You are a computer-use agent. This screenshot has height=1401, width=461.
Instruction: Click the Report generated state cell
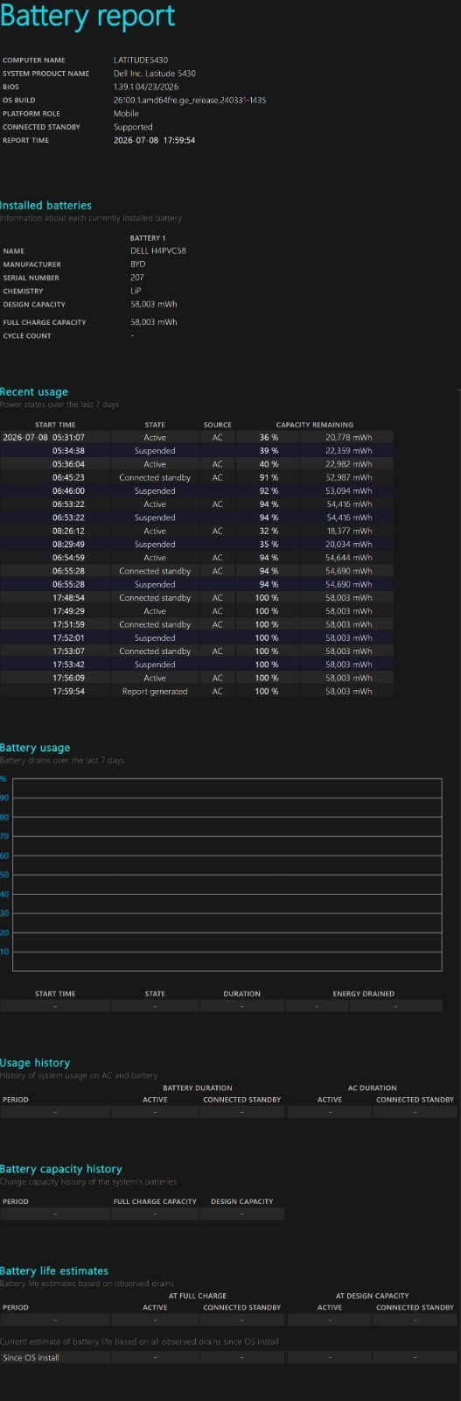(x=155, y=692)
